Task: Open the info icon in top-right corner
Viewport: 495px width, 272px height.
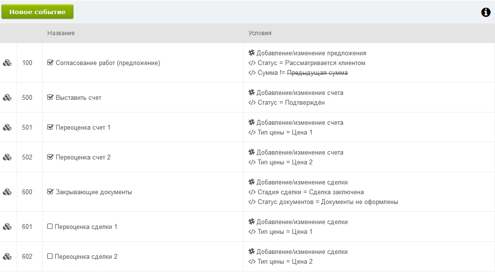Action: coord(485,12)
